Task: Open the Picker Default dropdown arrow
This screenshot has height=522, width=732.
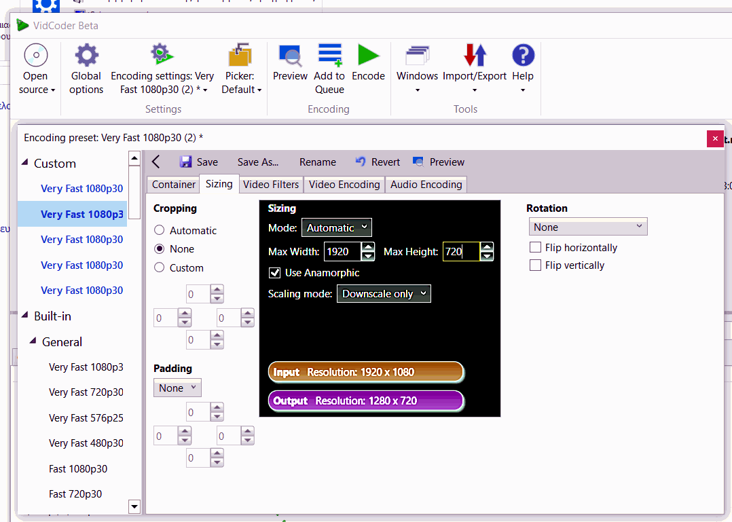Action: point(259,90)
